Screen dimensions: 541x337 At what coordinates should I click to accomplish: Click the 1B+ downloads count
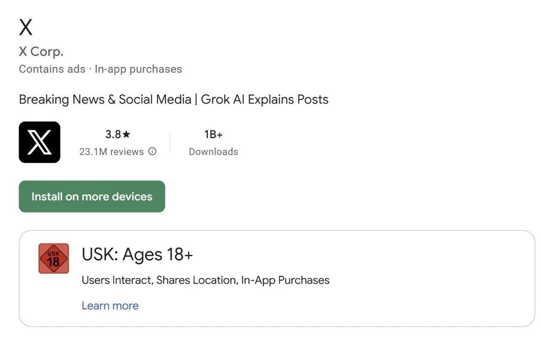click(x=213, y=134)
